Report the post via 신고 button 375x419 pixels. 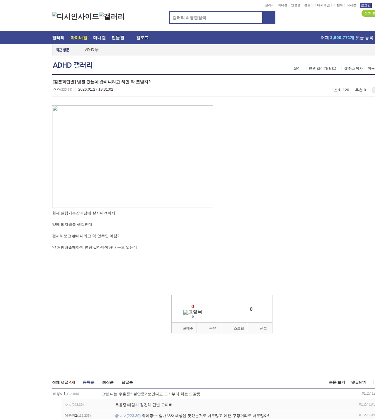[x=263, y=328]
